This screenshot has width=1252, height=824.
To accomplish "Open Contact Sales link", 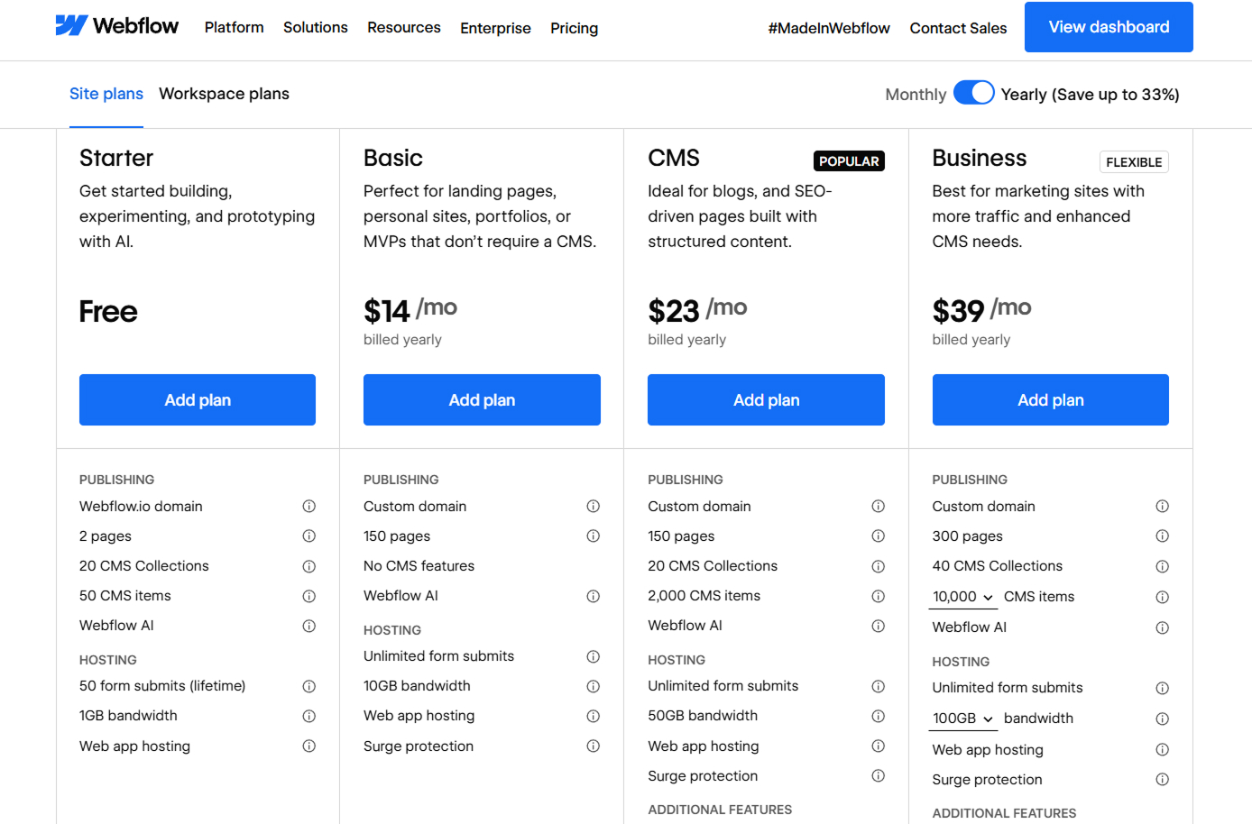I will click(x=958, y=28).
